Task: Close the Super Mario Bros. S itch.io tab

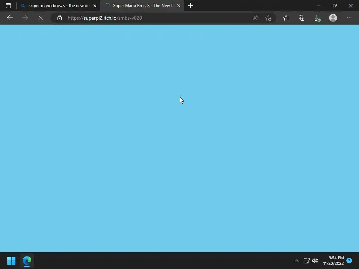Action: click(178, 6)
